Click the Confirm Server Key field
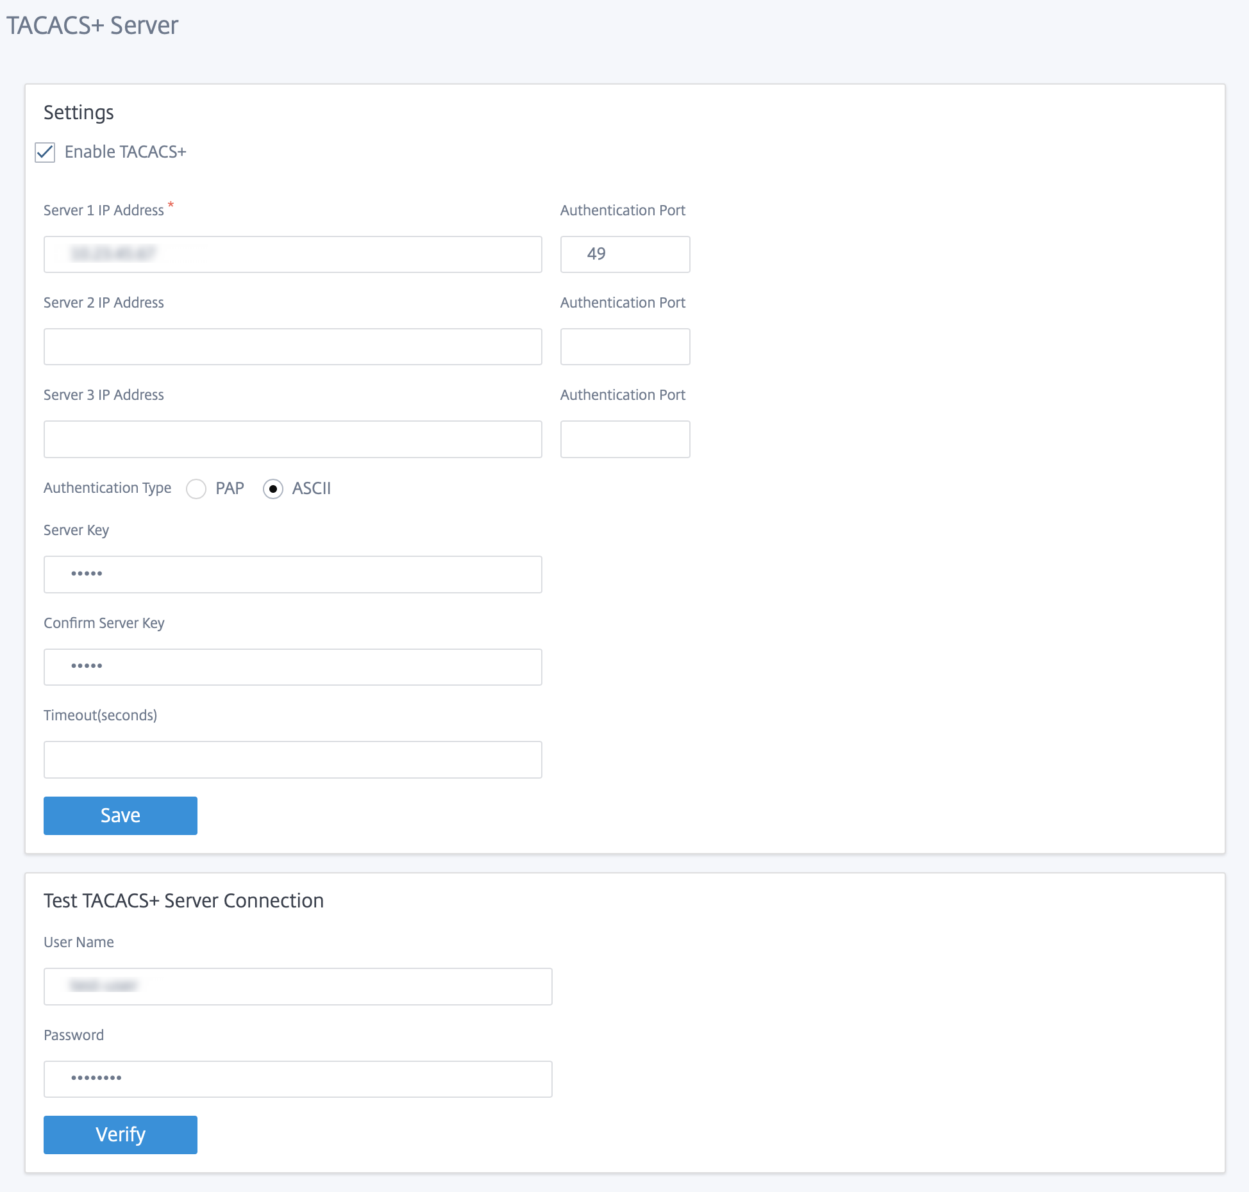This screenshot has height=1192, width=1249. (293, 667)
